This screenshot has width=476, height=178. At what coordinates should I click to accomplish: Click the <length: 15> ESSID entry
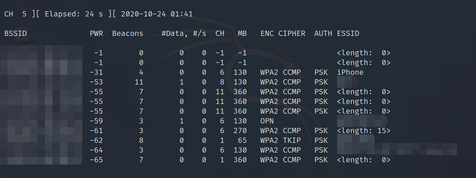pos(363,131)
